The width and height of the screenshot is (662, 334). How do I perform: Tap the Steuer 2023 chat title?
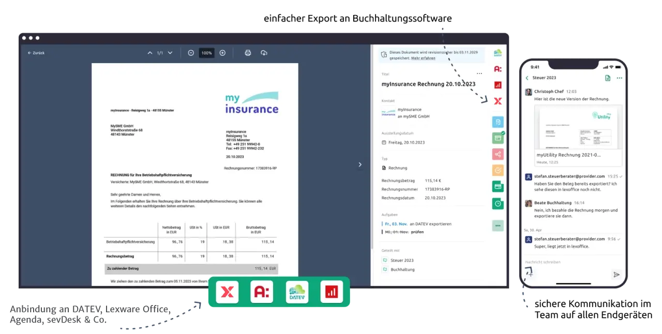pos(544,78)
